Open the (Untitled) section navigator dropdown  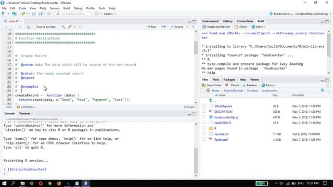point(26,107)
